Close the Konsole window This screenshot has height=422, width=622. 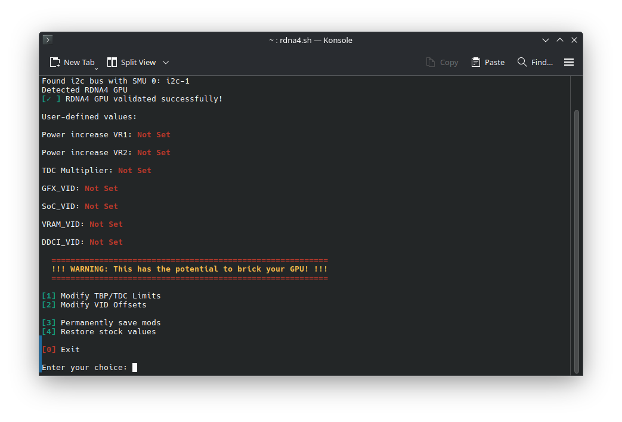click(574, 40)
